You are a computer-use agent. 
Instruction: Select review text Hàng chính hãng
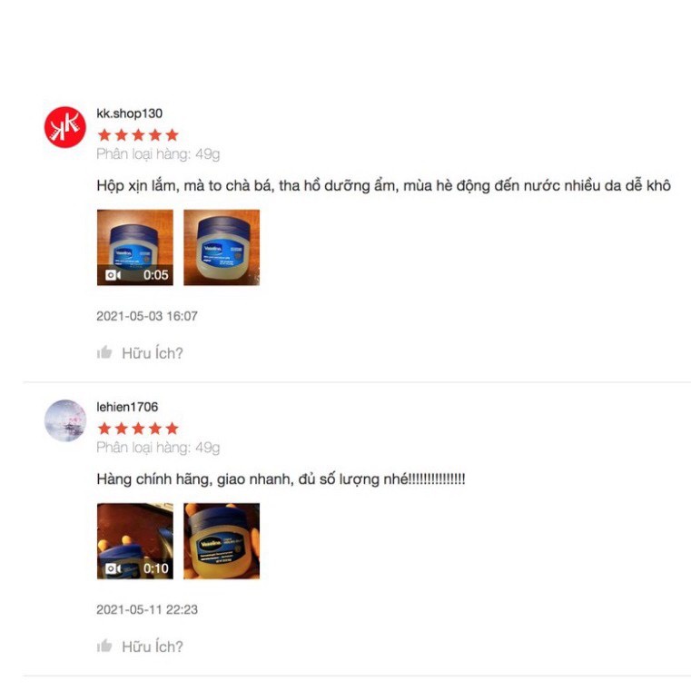[x=281, y=479]
